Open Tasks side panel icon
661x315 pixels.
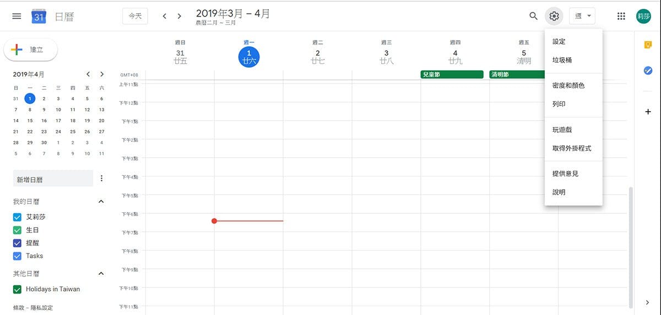(648, 70)
